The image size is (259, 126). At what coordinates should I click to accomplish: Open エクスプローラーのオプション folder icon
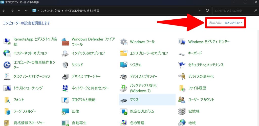[123, 53]
